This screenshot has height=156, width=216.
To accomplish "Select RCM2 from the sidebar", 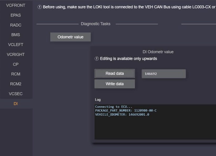I will [x=16, y=84].
